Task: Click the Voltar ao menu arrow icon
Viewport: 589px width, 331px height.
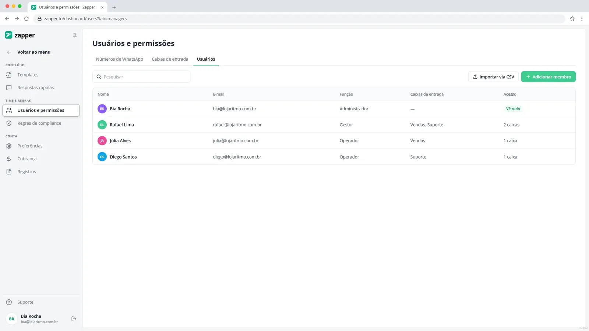Action: pos(9,52)
